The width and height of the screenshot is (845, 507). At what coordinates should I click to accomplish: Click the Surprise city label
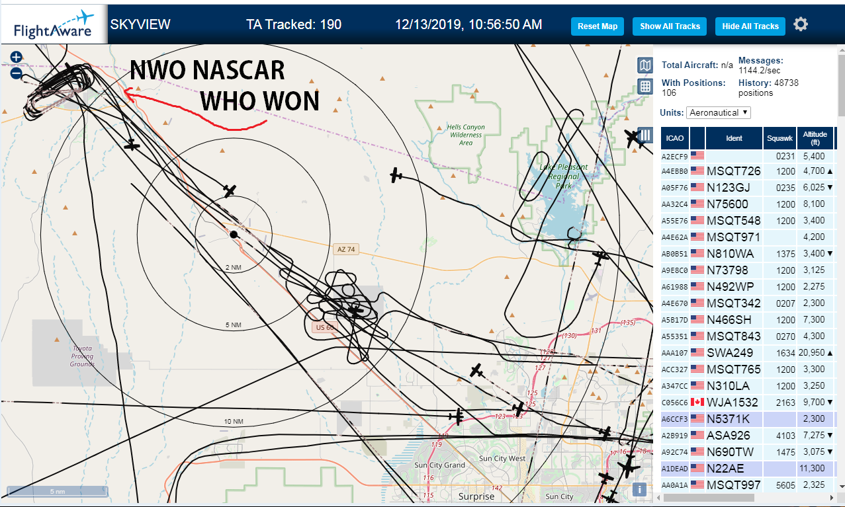pyautogui.click(x=476, y=496)
